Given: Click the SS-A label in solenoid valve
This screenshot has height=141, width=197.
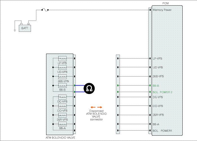Looking at the screenshot, I should click(x=62, y=128).
